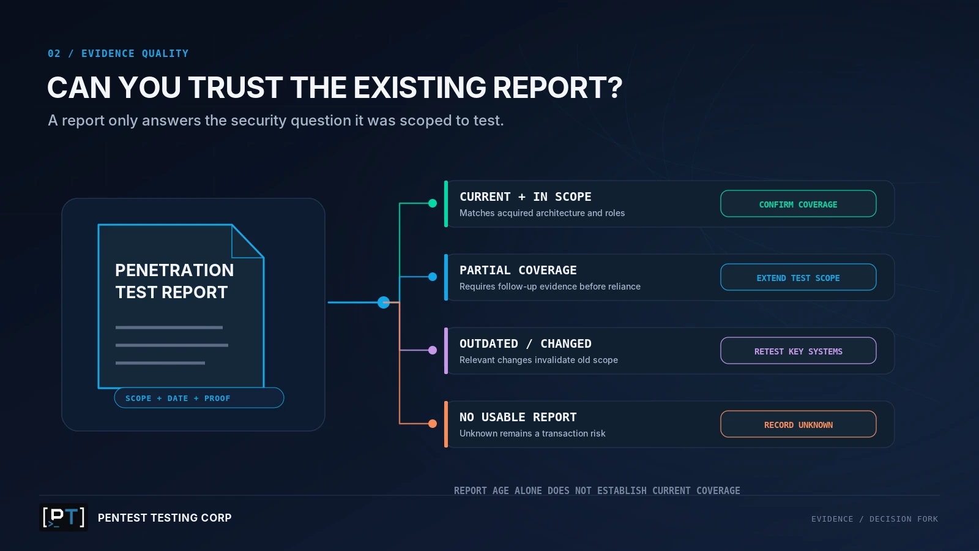The image size is (979, 551).
Task: Click 'Relevant changes invalidate old scope' text
Action: pyautogui.click(x=538, y=360)
